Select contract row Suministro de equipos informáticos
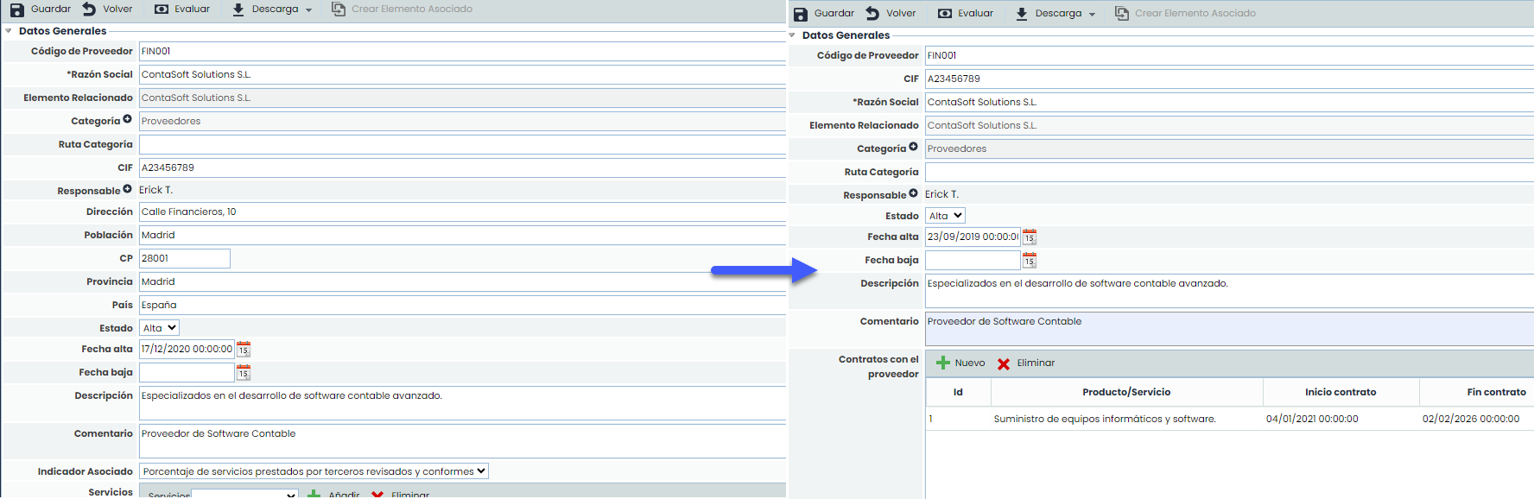The image size is (1534, 499). click(x=1104, y=419)
